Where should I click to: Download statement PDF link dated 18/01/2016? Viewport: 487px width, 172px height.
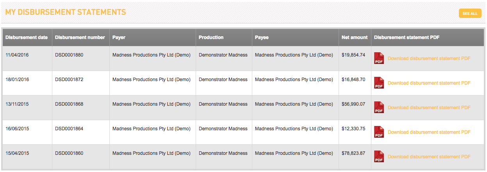(429, 83)
